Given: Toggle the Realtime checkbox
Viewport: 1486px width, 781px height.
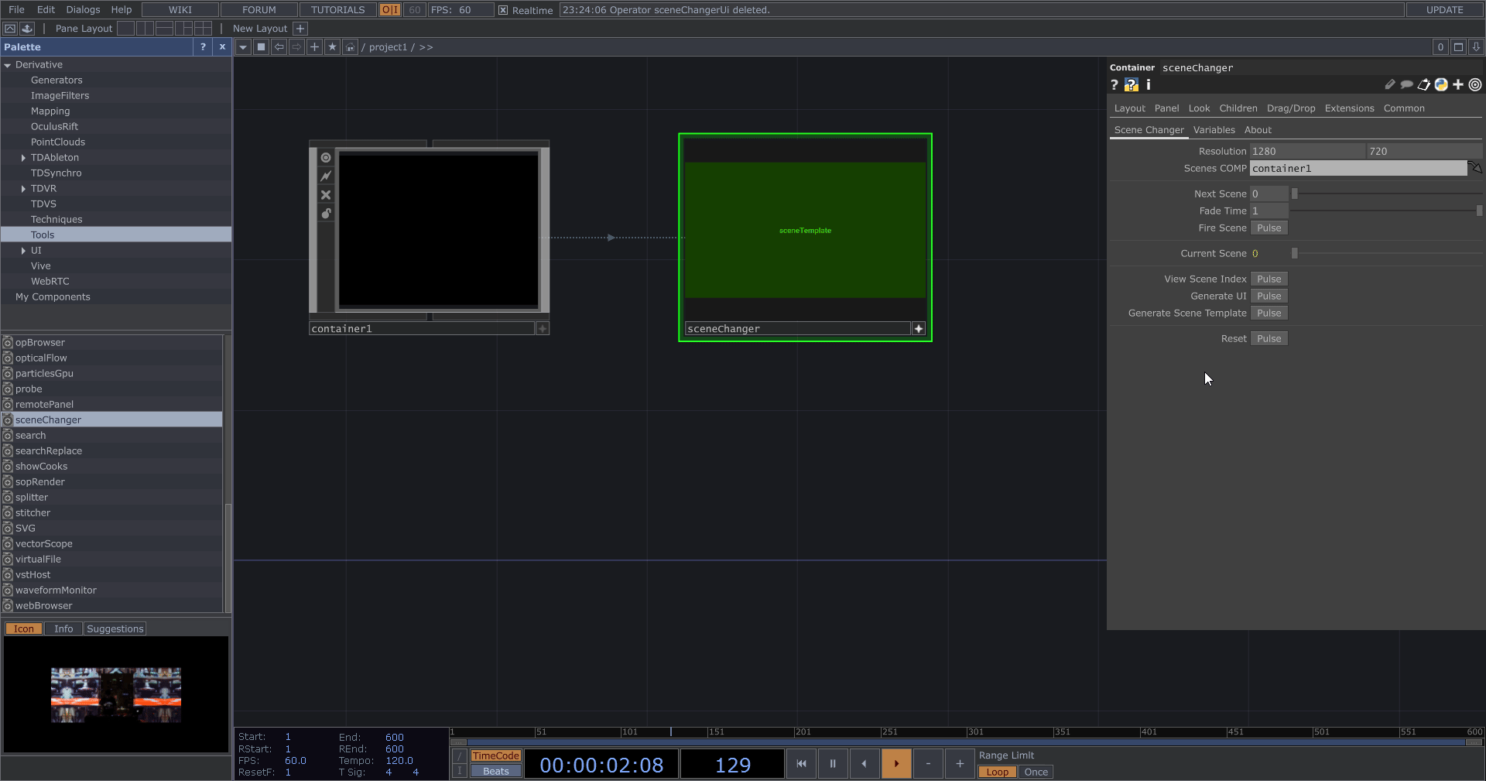Looking at the screenshot, I should point(503,10).
